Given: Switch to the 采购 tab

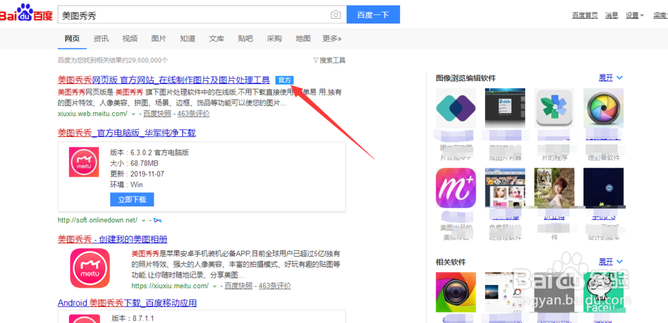Looking at the screenshot, I should [x=275, y=39].
